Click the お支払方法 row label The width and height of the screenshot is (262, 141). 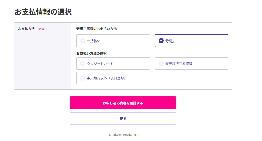coord(26,29)
